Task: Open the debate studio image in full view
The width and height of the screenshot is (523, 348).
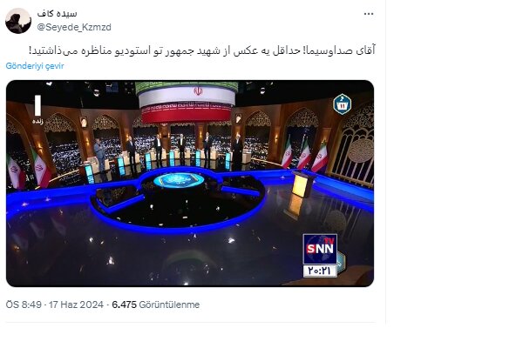Action: point(190,184)
